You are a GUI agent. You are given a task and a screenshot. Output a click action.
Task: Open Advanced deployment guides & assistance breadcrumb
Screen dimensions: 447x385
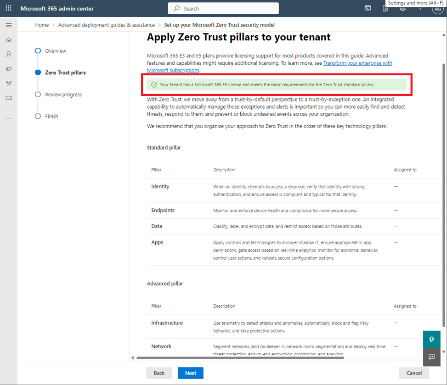(106, 25)
